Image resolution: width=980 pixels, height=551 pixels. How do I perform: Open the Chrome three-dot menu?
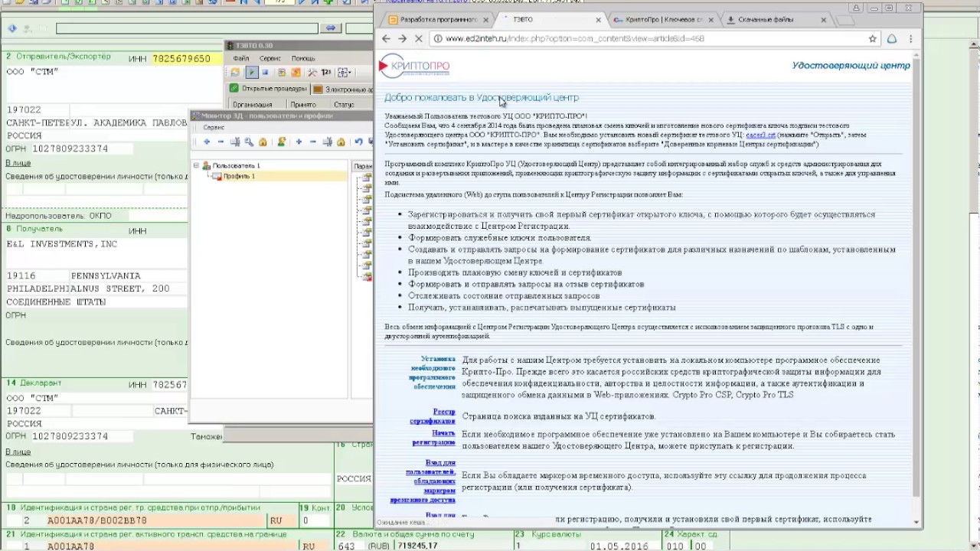pos(910,38)
